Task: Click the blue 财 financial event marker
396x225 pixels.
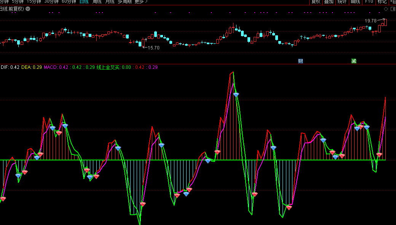Action: (x=300, y=61)
